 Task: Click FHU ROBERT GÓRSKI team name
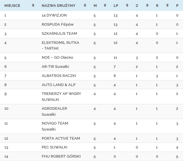tap(61, 156)
